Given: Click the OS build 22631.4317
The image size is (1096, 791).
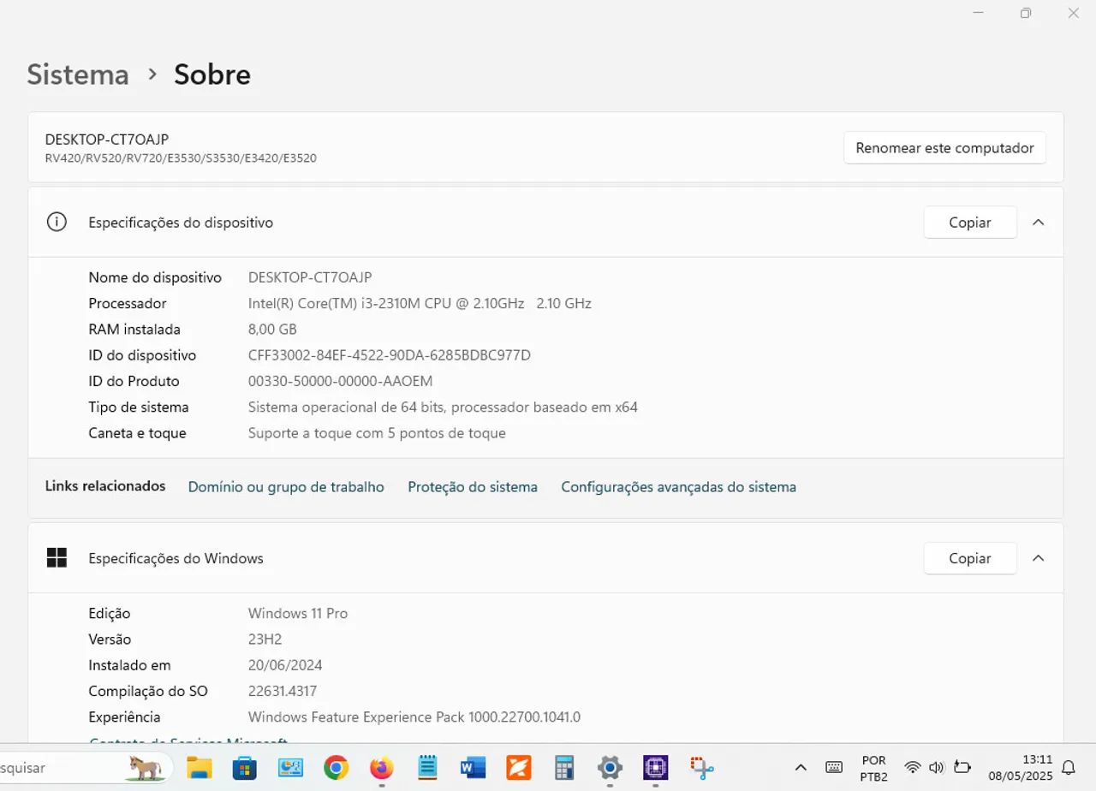Looking at the screenshot, I should (x=283, y=691).
